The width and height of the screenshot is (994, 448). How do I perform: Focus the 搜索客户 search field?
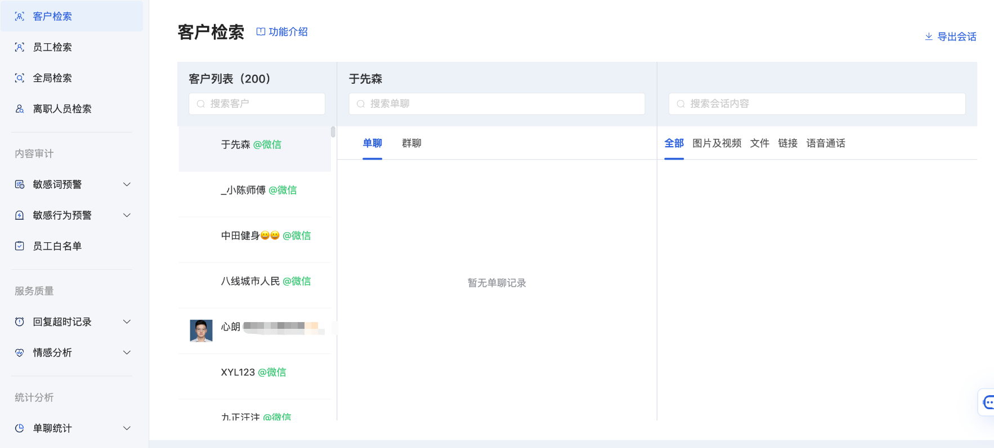point(257,104)
